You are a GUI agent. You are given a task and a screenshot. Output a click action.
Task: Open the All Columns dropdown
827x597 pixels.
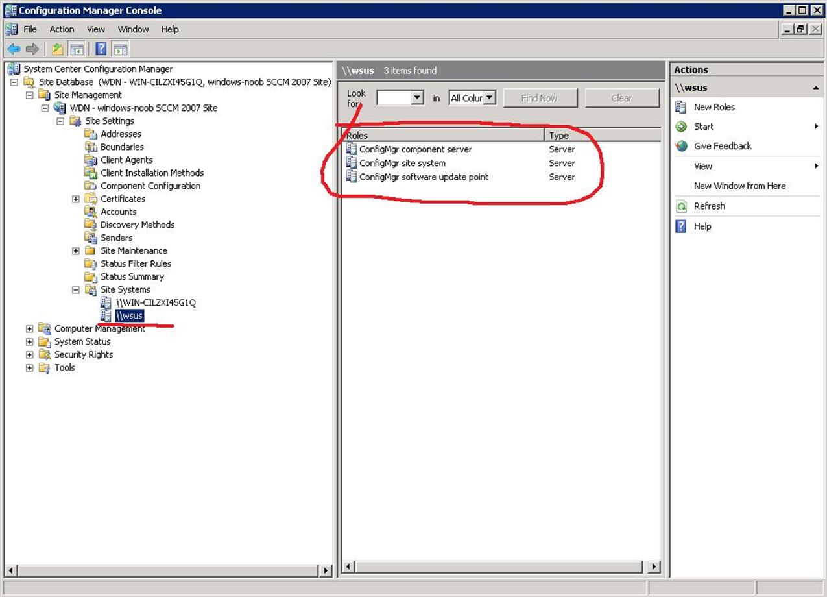pos(490,98)
